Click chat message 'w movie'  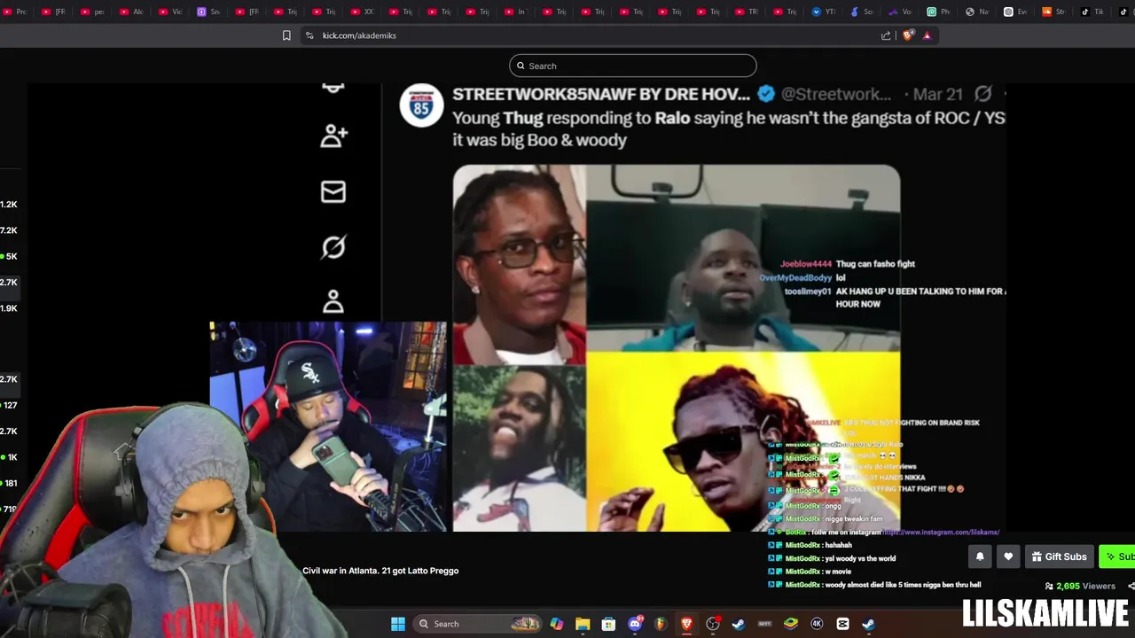click(x=838, y=572)
